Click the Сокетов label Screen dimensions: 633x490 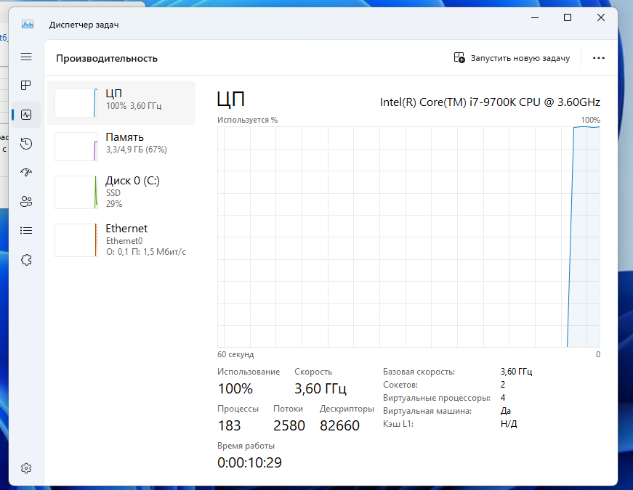[400, 385]
